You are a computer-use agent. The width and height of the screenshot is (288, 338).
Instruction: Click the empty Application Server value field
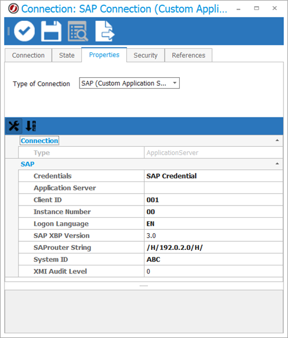(214, 188)
